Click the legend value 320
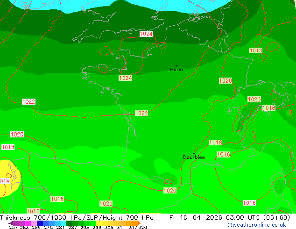296x229 pixels. point(143,227)
